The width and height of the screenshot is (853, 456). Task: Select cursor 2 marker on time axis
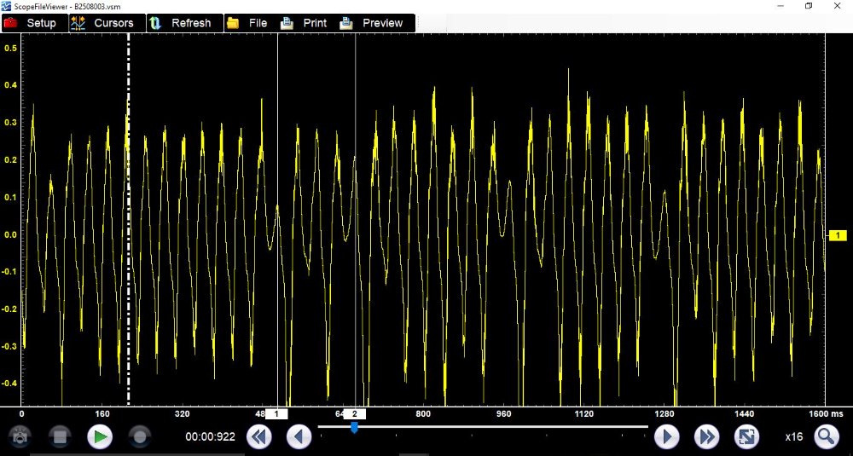click(x=355, y=413)
